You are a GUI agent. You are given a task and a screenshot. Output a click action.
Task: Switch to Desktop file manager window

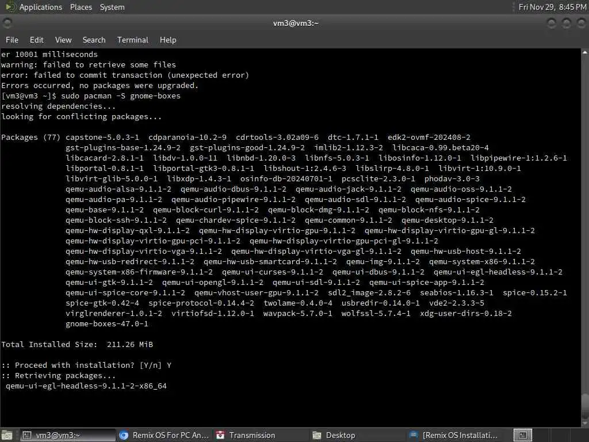358,435
